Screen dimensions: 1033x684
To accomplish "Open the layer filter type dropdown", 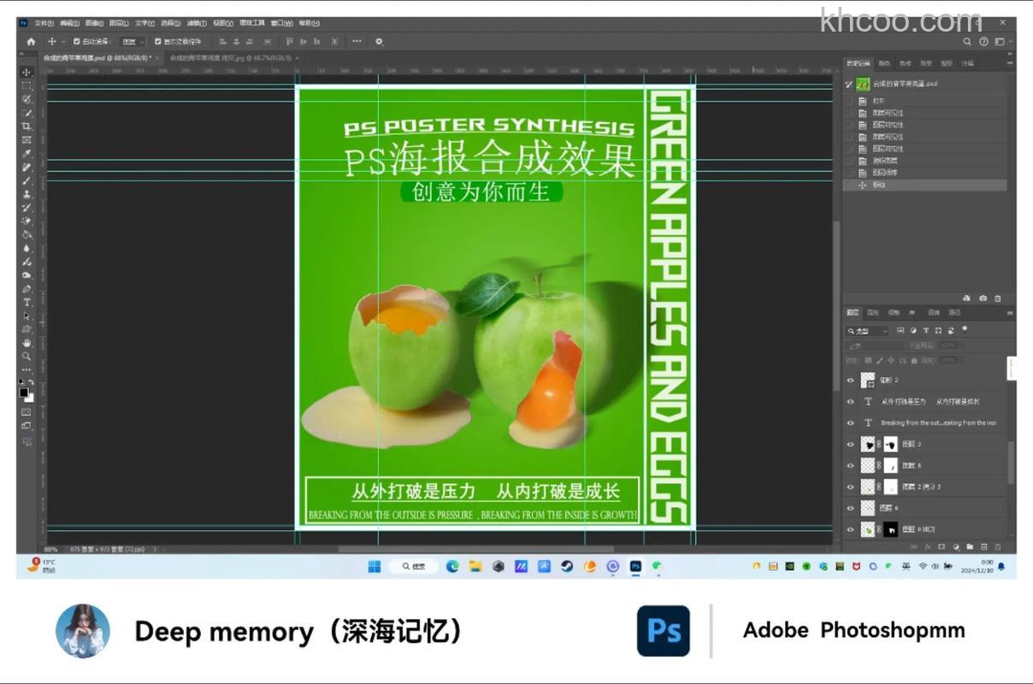I will point(867,331).
